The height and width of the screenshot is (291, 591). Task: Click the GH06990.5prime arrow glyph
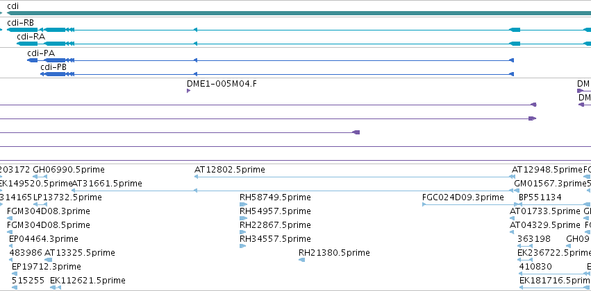(40, 177)
